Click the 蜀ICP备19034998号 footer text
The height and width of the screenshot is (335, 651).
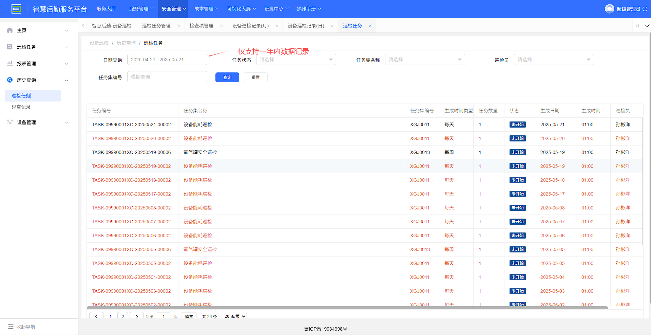coord(325,329)
